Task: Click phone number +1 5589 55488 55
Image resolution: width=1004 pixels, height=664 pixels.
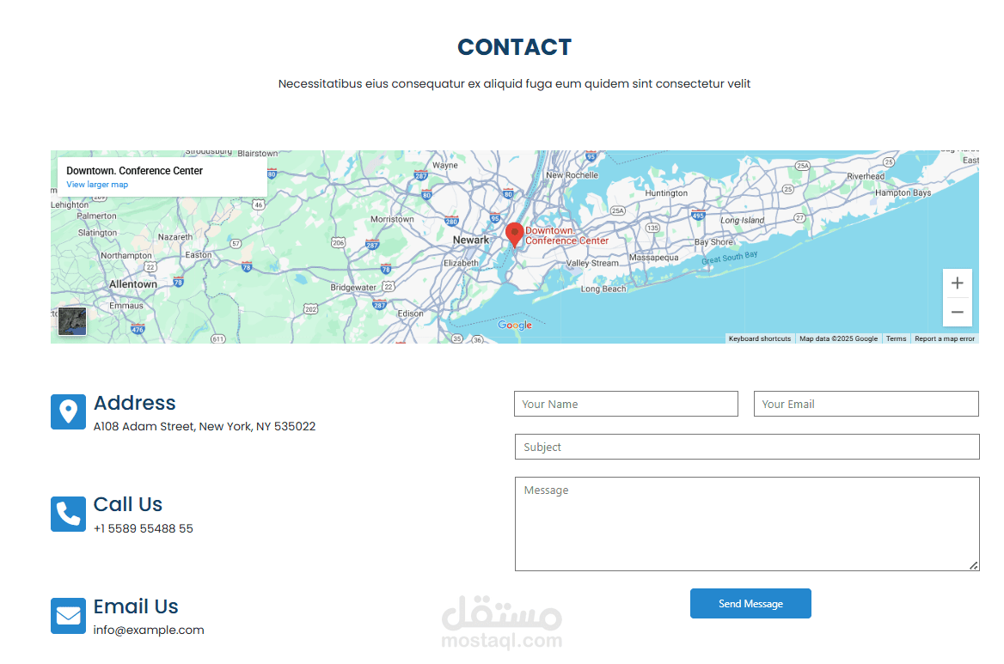Action: point(144,528)
